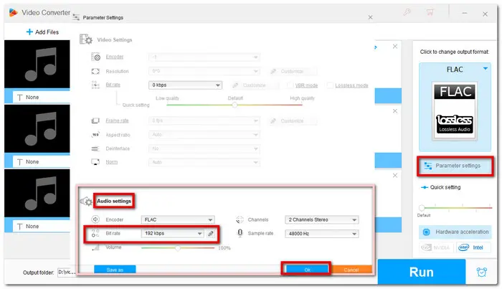Image resolution: width=502 pixels, height=289 pixels.
Task: Click the alarm clock scheduler icon
Action: (481, 272)
